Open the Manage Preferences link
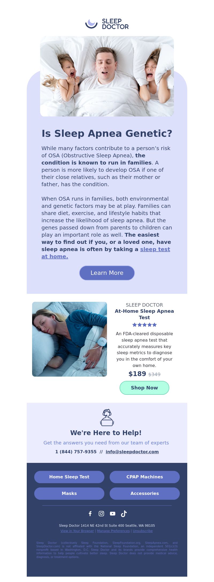Image resolution: width=214 pixels, height=582 pixels. coord(113,531)
